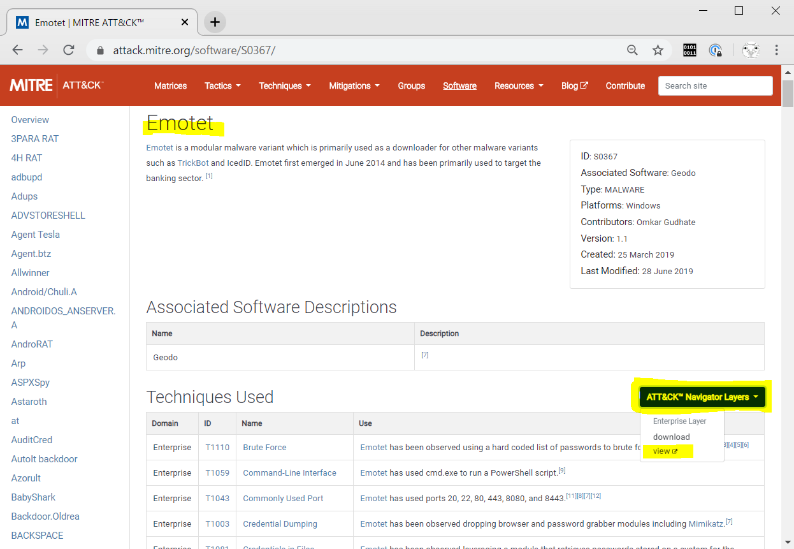Toggle the ATT&CK Navigator Layers dropdown

[x=702, y=397]
